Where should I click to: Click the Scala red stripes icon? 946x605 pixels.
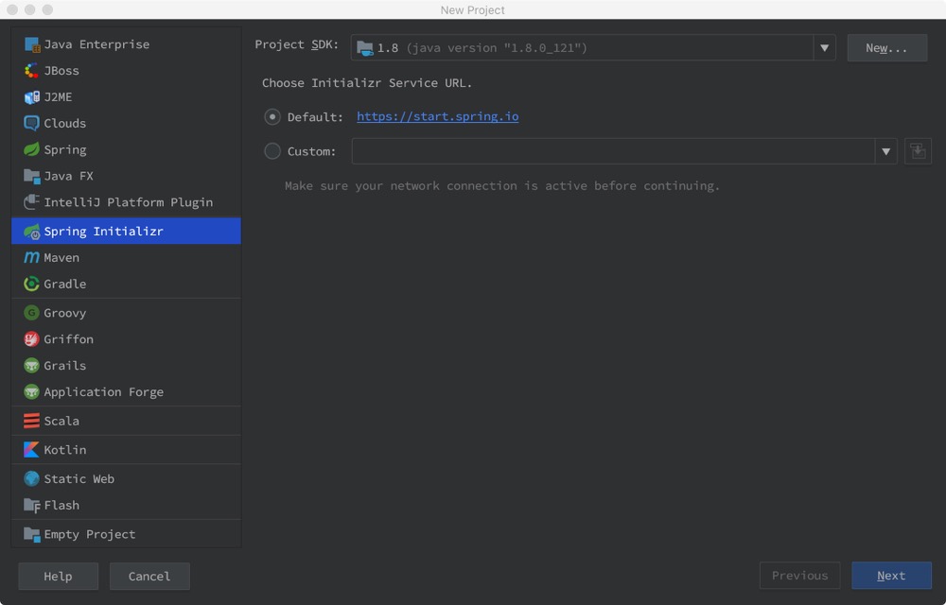point(32,421)
